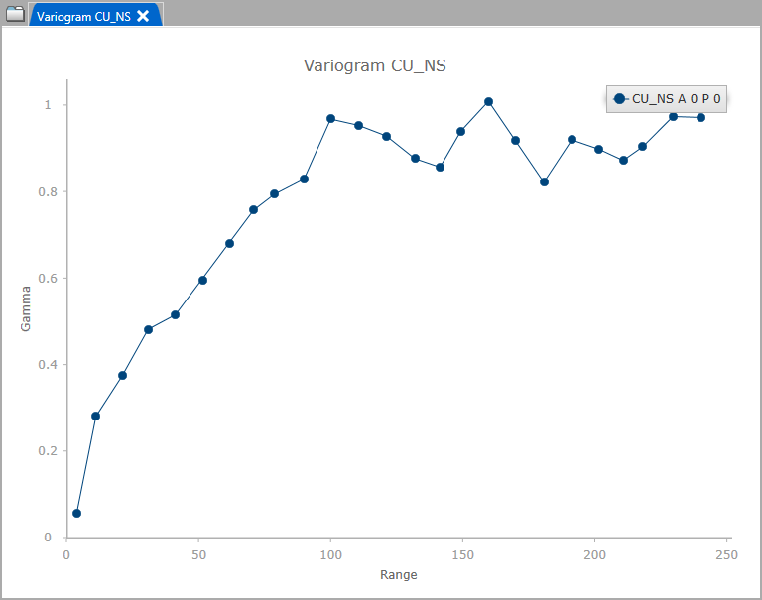Click the data point near range 140, gamma 0.86
Screen dimensions: 762x600
440,167
